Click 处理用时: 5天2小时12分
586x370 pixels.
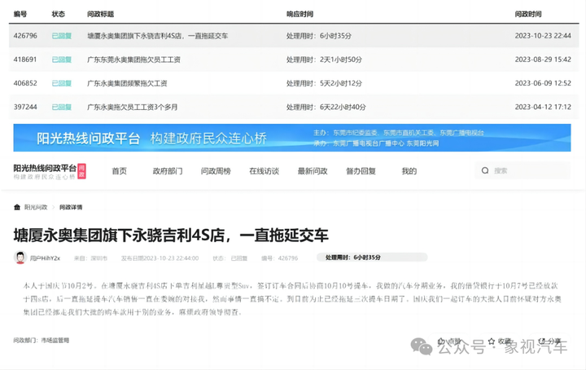tap(324, 83)
